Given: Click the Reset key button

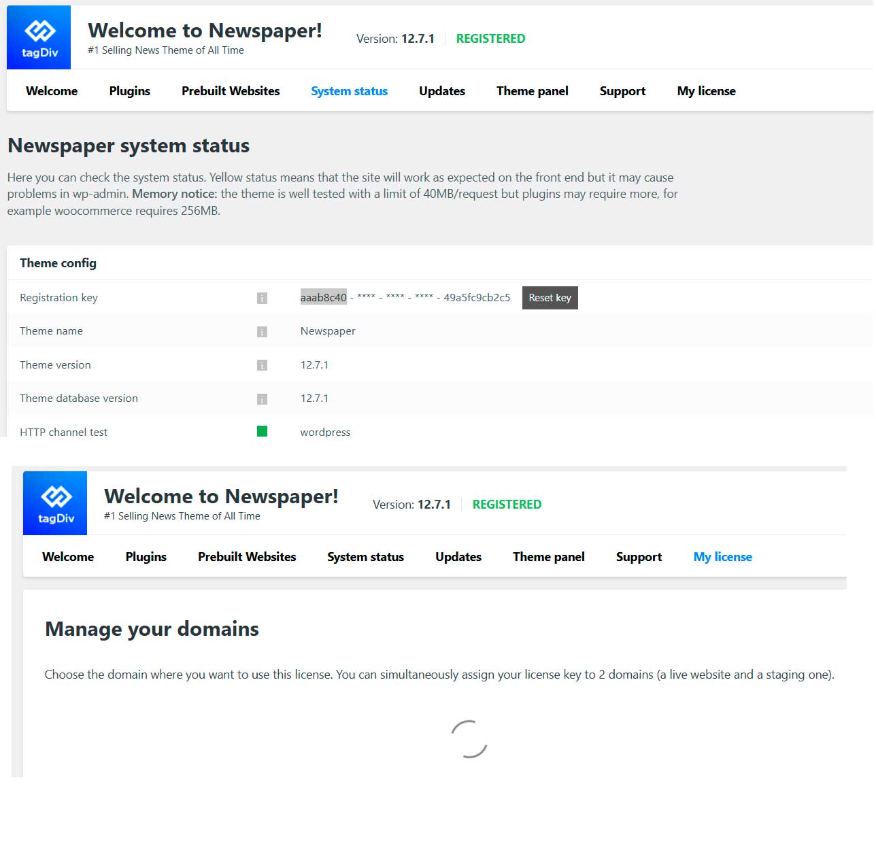Looking at the screenshot, I should point(550,298).
